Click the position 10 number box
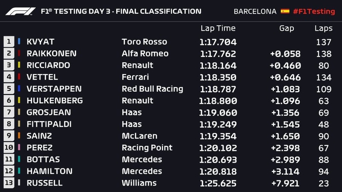Image resolution: width=342 pixels, height=192 pixels. [9, 148]
